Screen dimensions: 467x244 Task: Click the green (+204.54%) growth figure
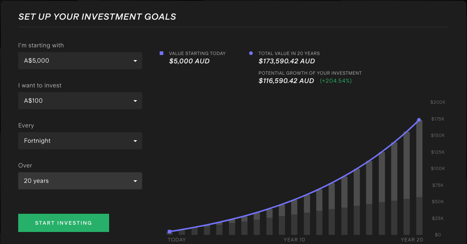tap(336, 81)
